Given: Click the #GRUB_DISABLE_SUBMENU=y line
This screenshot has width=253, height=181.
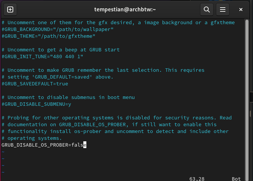Looking at the screenshot, I should pos(36,104).
